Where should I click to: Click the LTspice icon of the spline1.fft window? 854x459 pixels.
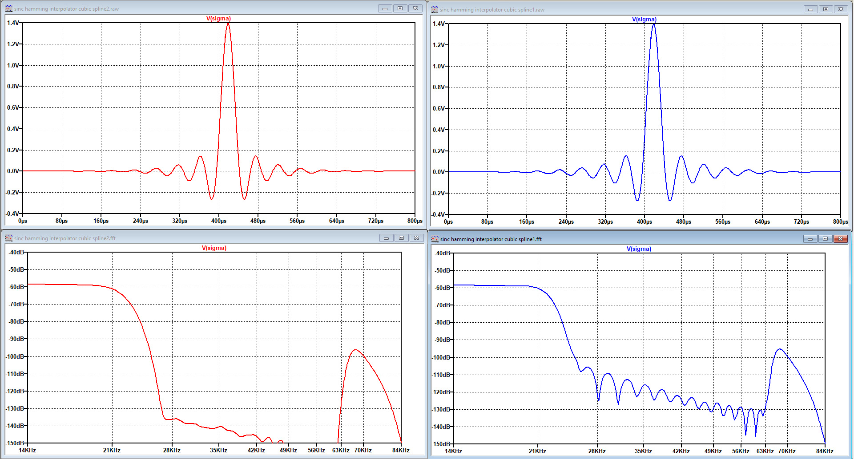click(435, 239)
